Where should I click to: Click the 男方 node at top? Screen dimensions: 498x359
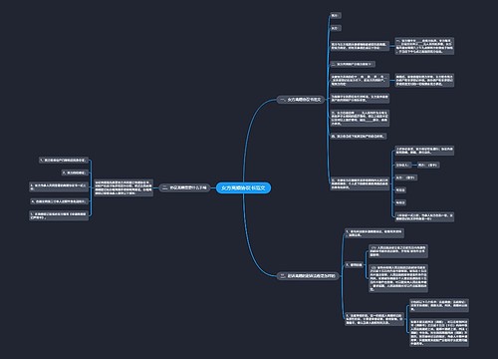[x=336, y=16]
